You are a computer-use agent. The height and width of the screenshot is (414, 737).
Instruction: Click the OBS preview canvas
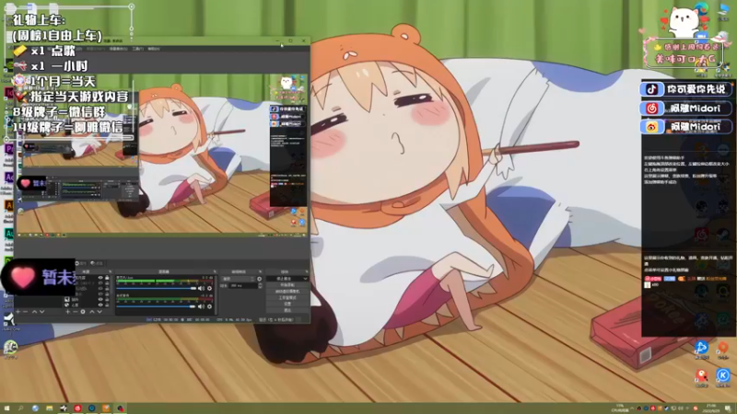click(162, 154)
